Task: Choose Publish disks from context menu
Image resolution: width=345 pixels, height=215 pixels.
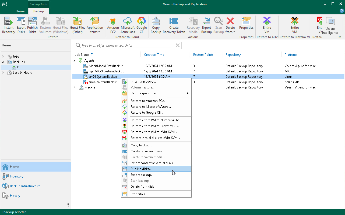Action: pyautogui.click(x=141, y=169)
